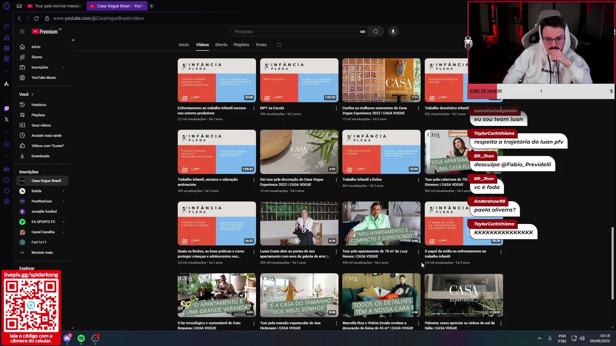Play 'Um tour pela decoração' 3:55 thumbnail
Screen dimensions: 616x346
pyautogui.click(x=299, y=152)
